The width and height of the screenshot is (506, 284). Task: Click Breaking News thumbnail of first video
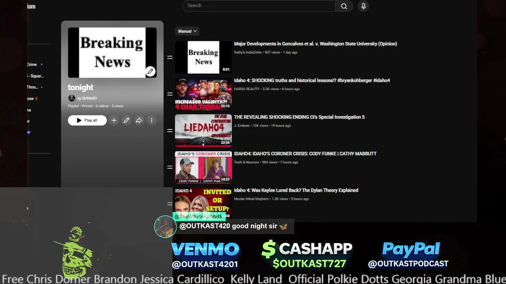point(203,57)
